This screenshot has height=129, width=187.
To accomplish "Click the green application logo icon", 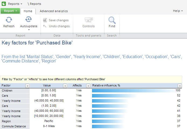I will (4, 4).
